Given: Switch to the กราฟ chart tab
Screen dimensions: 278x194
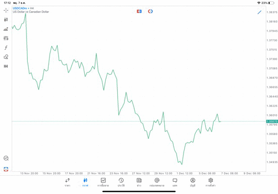Looking at the screenshot, I should pos(85,182).
